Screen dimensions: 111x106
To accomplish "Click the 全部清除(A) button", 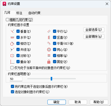I will [x=94, y=36].
